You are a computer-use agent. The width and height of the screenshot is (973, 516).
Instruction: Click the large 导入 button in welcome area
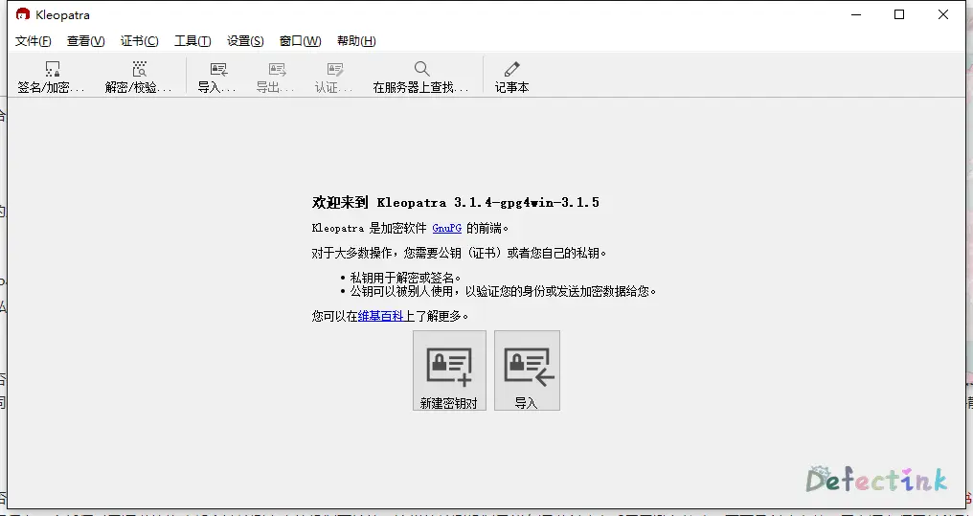click(527, 370)
